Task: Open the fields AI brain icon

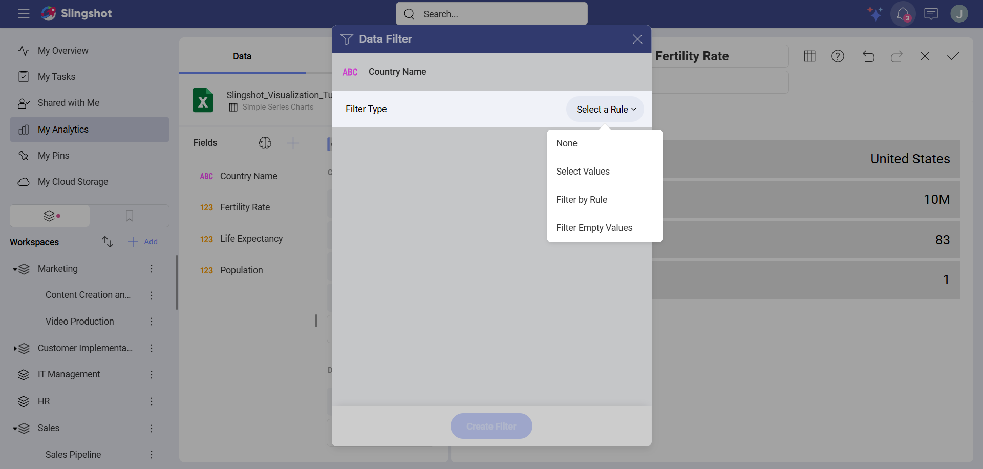Action: (265, 143)
